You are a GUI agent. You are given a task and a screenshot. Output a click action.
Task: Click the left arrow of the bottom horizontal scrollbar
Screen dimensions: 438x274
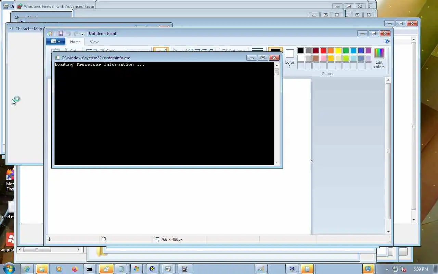[20, 249]
